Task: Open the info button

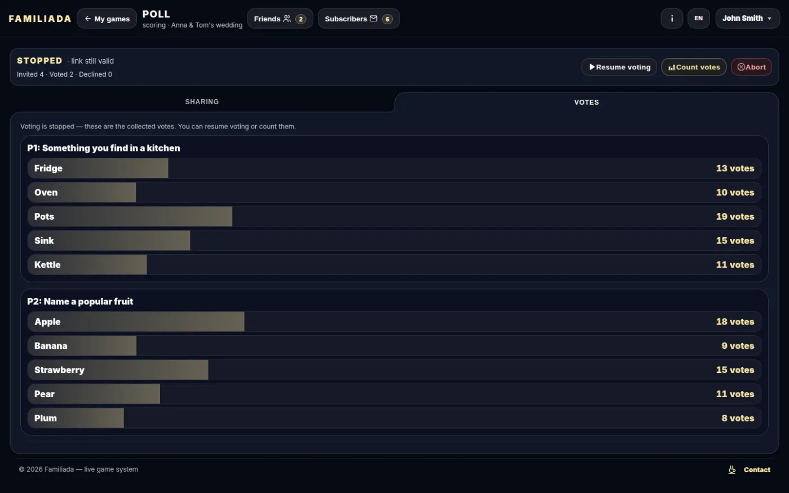Action: [672, 19]
